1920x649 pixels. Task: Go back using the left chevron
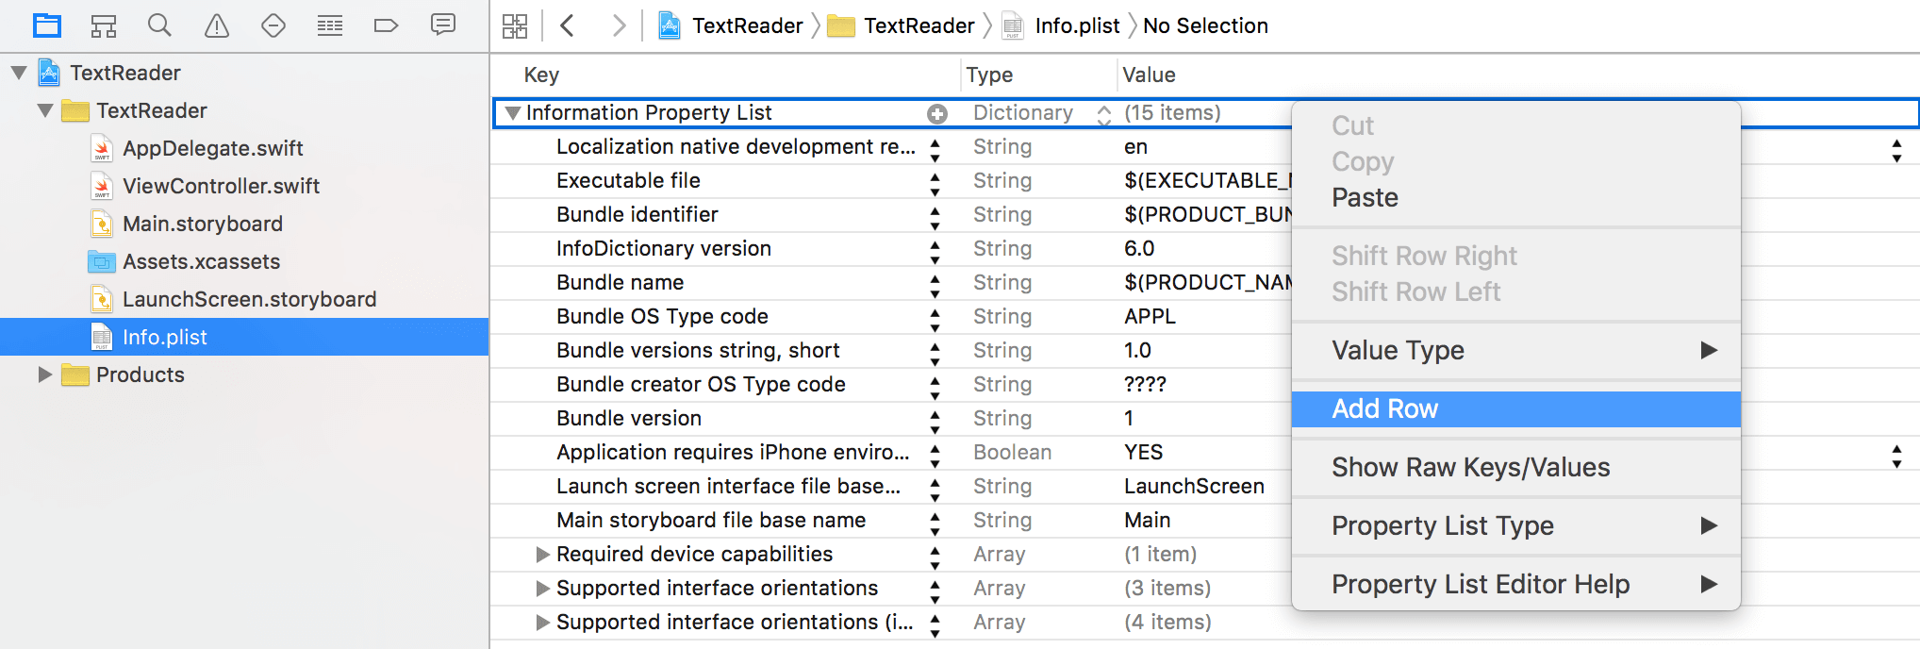pos(568,25)
